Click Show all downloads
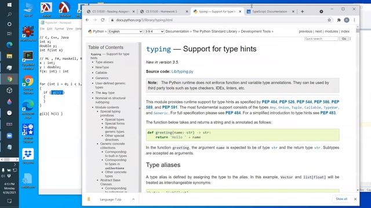 341,199
